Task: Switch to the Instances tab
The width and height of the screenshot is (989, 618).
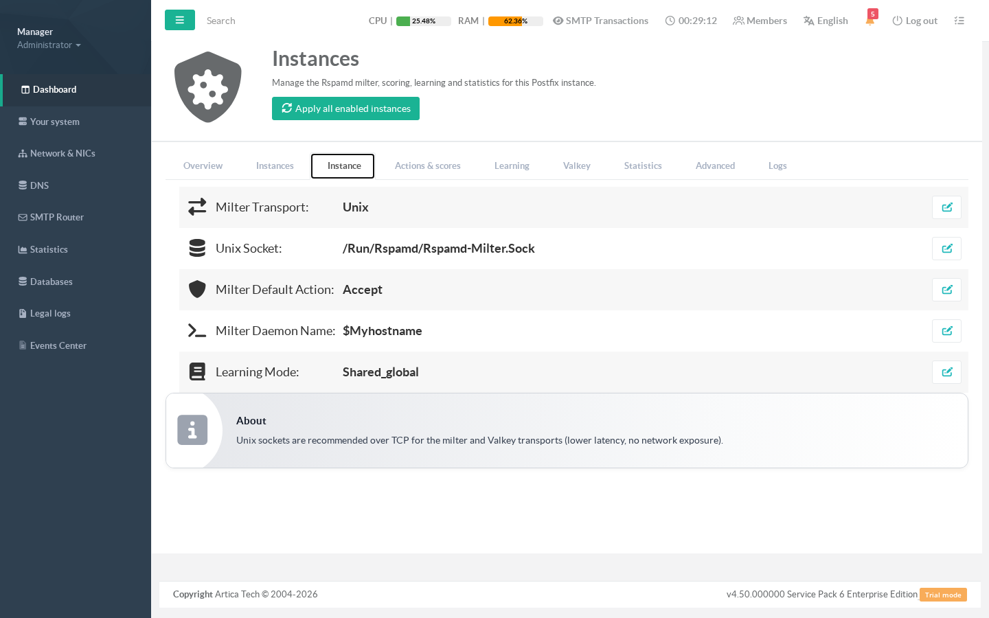Action: click(275, 165)
